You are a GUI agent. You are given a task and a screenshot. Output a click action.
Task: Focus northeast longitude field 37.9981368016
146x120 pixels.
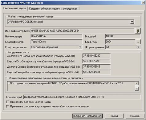point(96,67)
